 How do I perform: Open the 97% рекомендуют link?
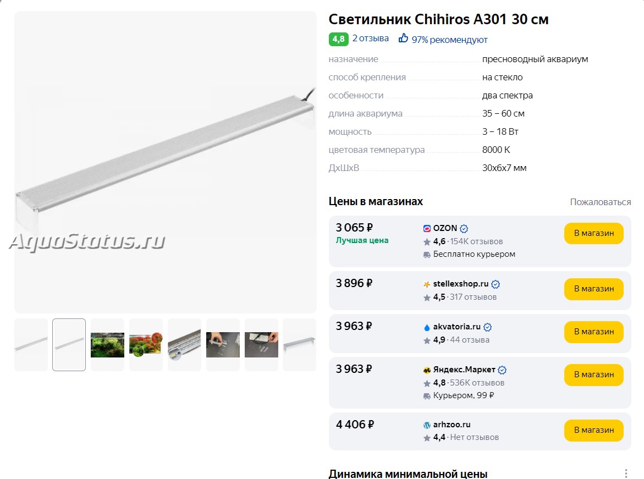pos(449,40)
